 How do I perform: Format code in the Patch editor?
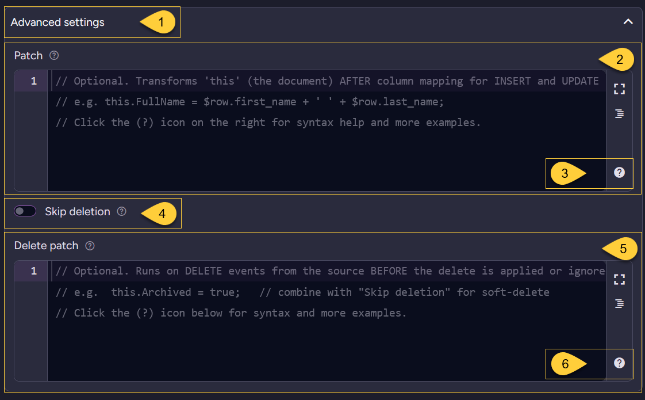[619, 113]
